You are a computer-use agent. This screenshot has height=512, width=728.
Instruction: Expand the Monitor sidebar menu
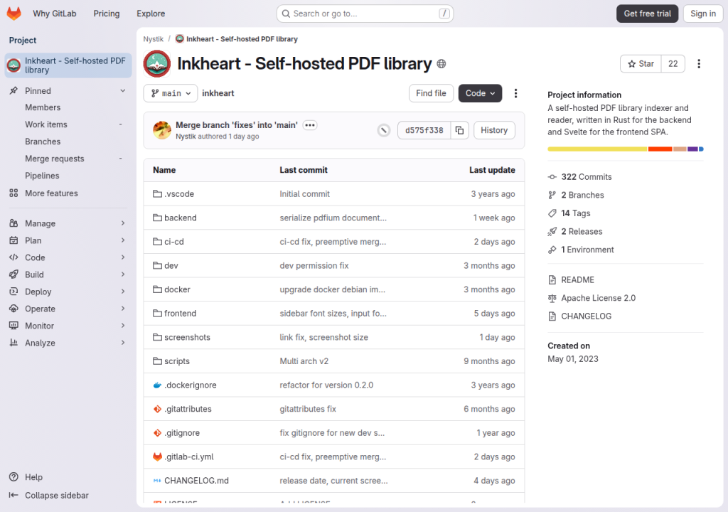(68, 326)
